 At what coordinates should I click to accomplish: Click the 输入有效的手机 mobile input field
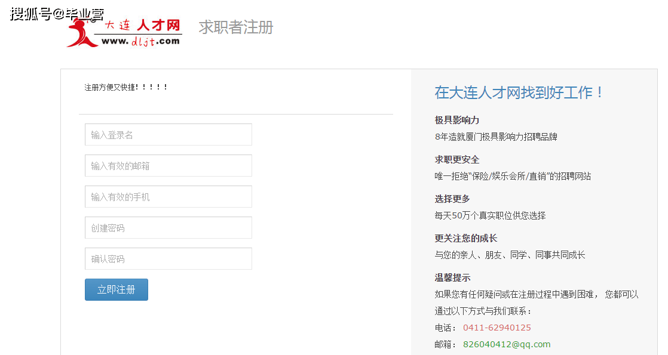168,196
